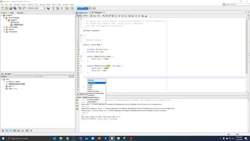Viewport: 250px width, 141px height.
Task: Click the Navigator filter input field
Action: (53, 77)
